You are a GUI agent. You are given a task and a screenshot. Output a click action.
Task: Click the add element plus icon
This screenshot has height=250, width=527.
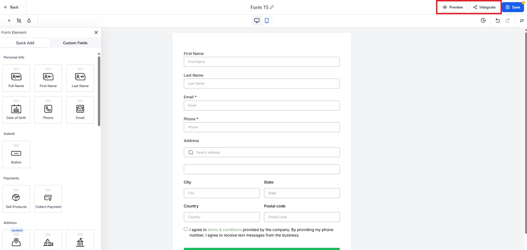click(9, 21)
